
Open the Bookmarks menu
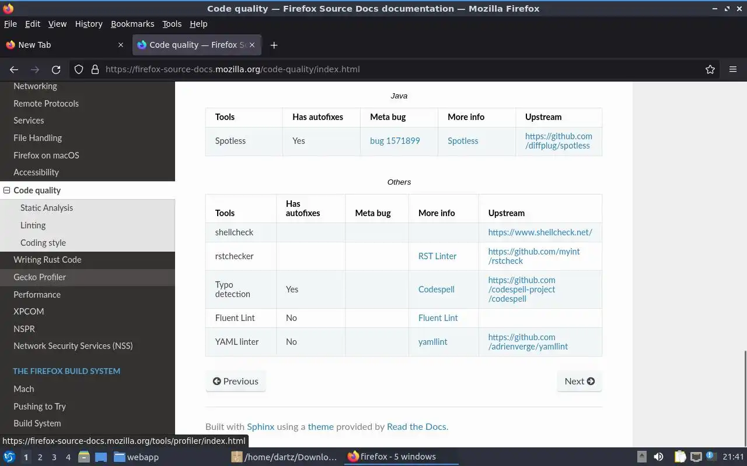pos(132,24)
